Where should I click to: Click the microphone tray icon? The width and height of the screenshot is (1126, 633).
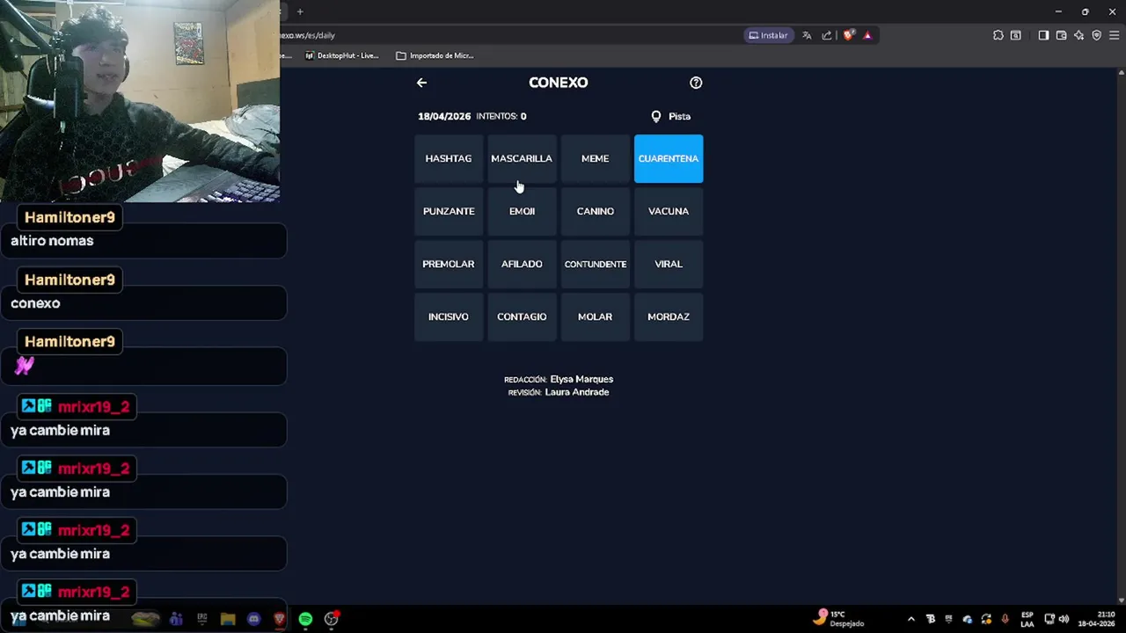click(1005, 619)
